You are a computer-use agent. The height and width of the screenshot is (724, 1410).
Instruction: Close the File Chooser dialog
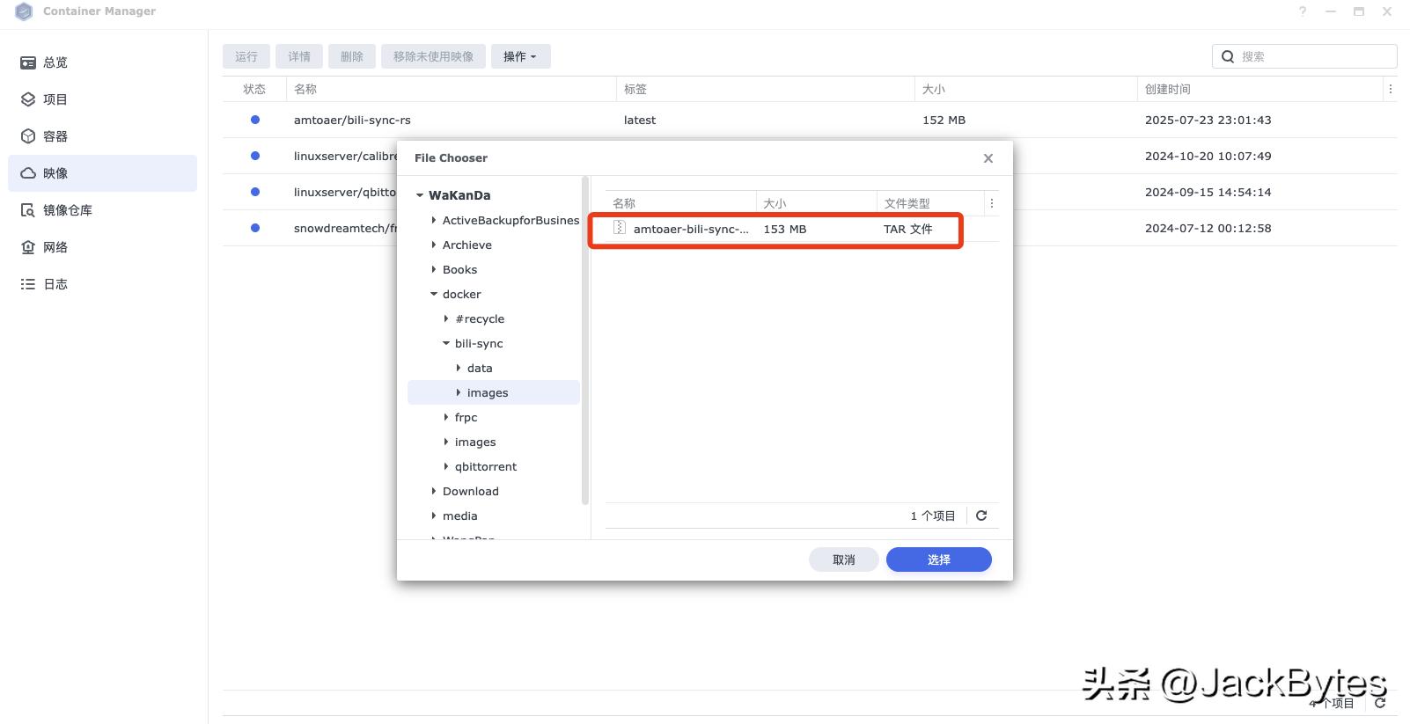coord(988,158)
